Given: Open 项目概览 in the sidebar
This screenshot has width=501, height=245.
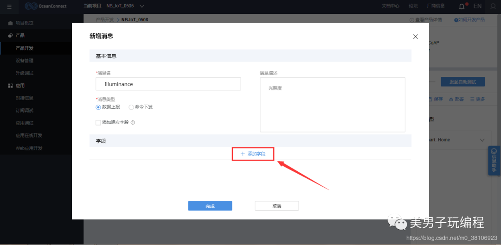Looking at the screenshot, I should click(24, 23).
